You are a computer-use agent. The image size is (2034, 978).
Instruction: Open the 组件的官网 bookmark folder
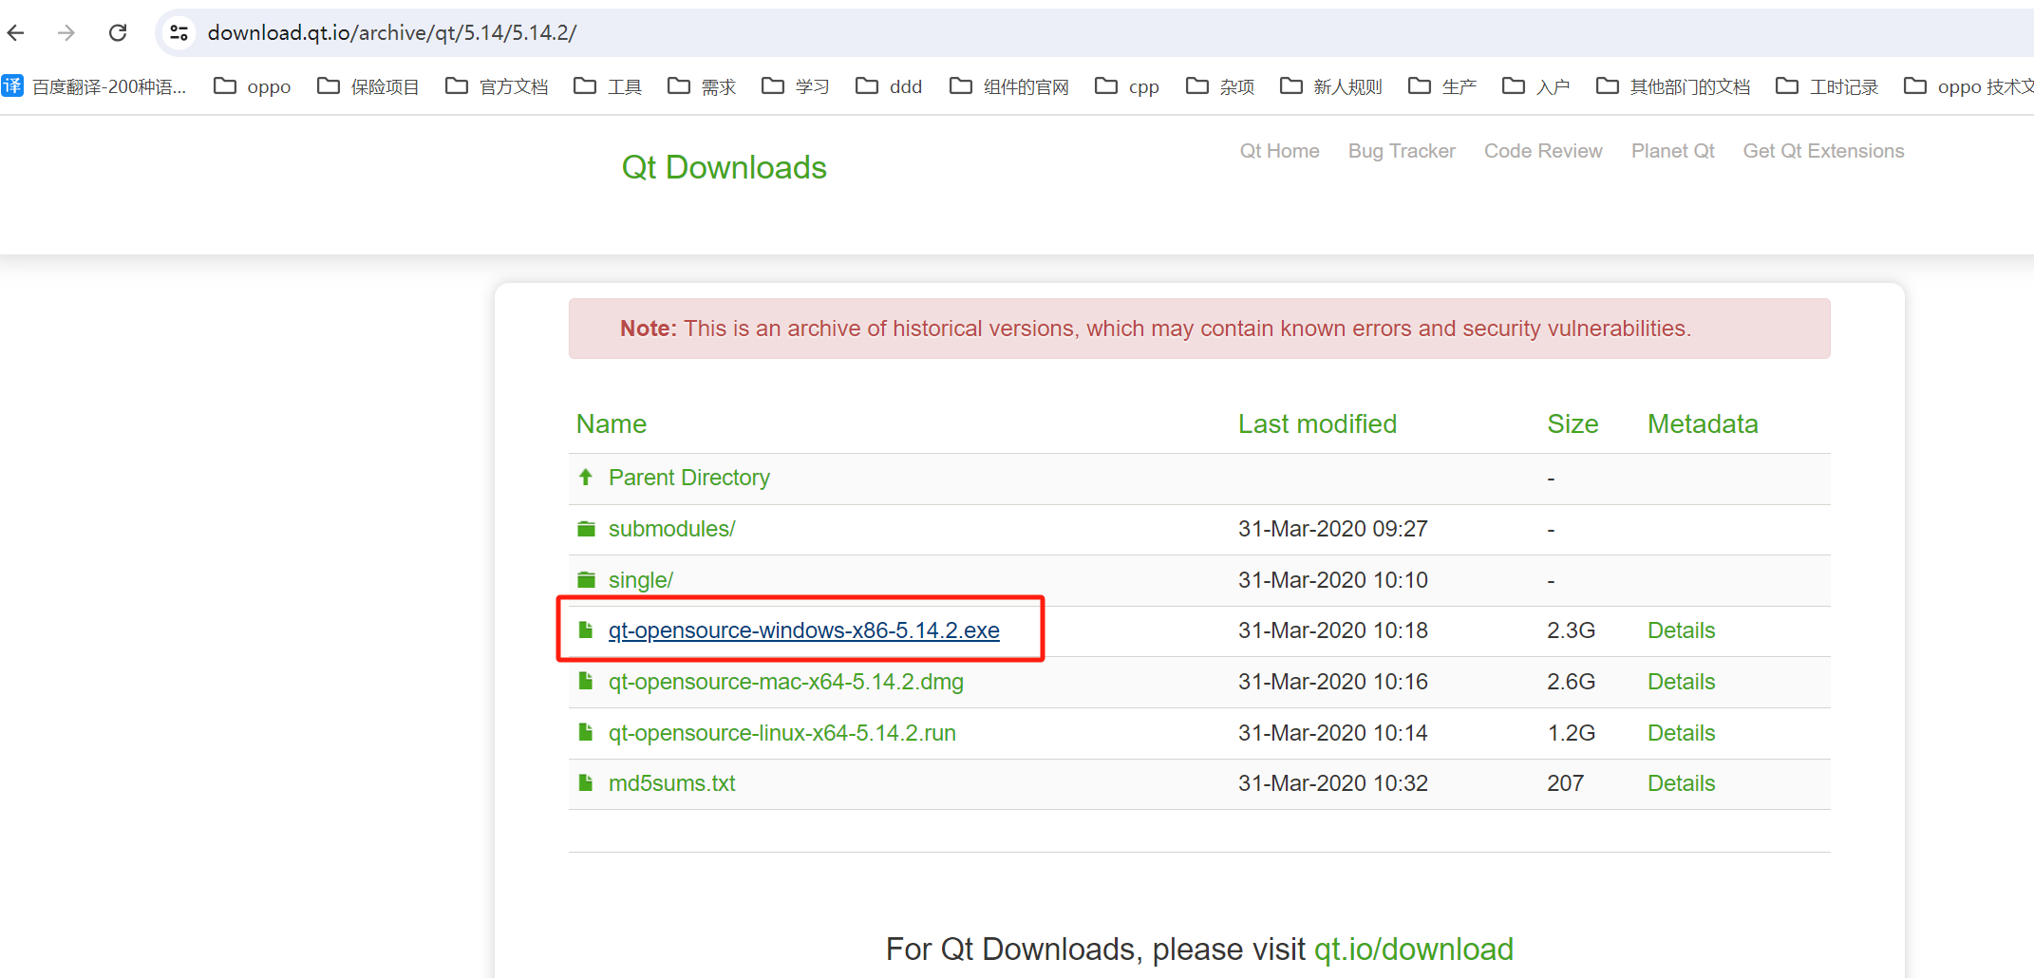(1009, 86)
